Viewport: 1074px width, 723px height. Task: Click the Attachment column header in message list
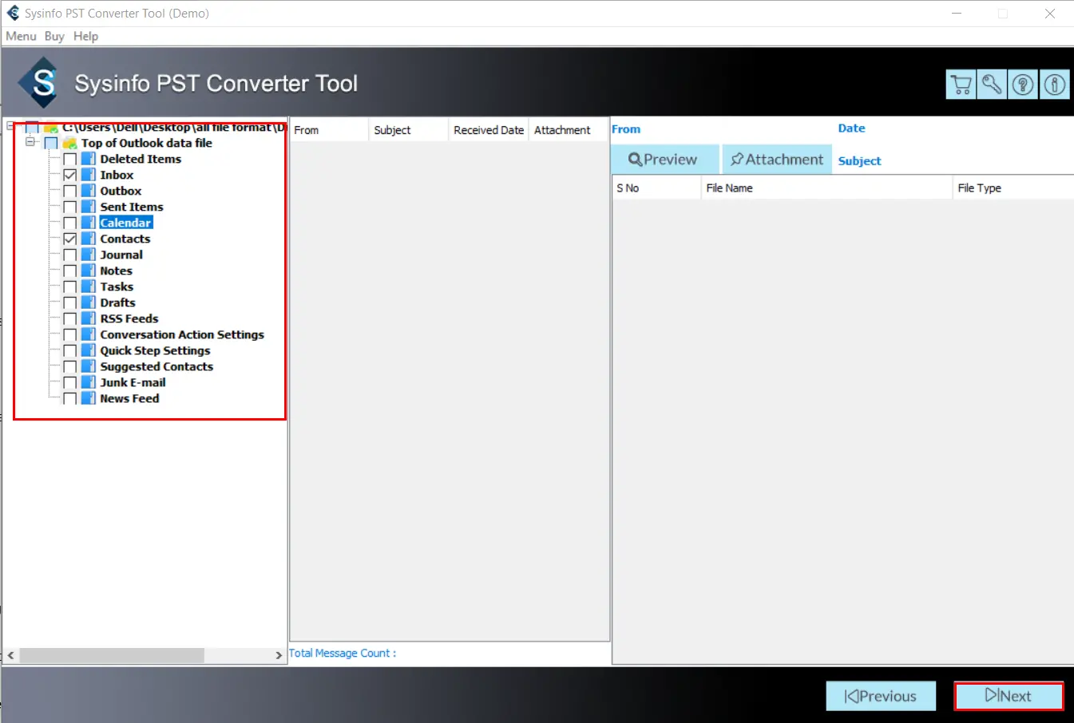coord(569,130)
